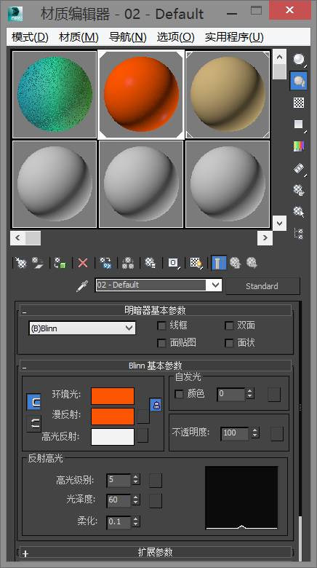The height and width of the screenshot is (568, 317).
Task: Enable the 双面 two-sided checkbox
Action: point(229,326)
